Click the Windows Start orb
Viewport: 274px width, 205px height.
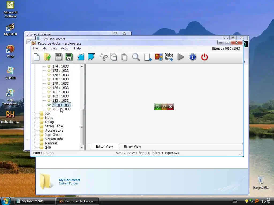[6, 201]
